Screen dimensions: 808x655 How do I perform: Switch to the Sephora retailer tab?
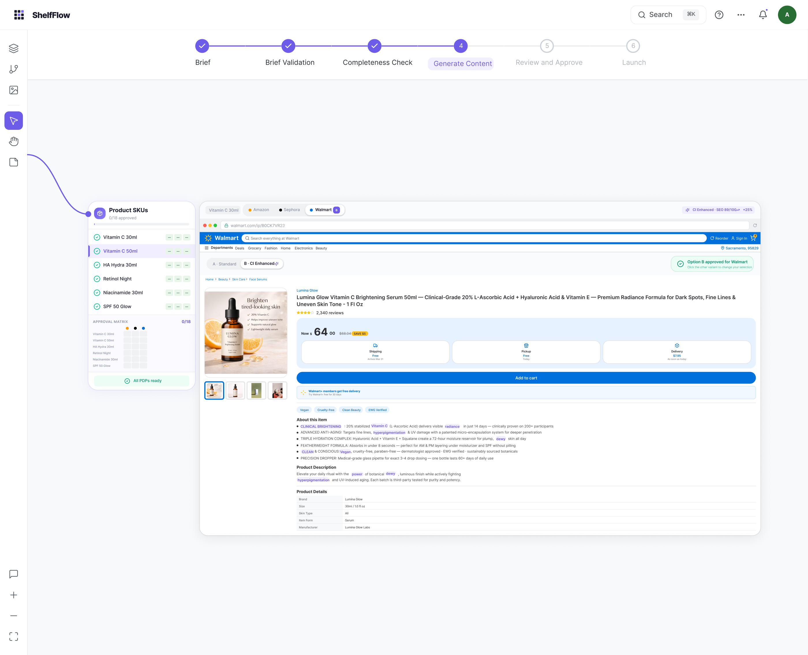(289, 210)
